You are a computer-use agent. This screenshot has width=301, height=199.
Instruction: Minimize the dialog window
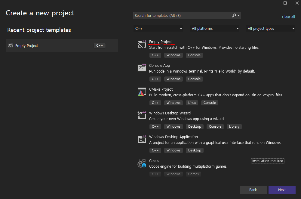[273, 3]
